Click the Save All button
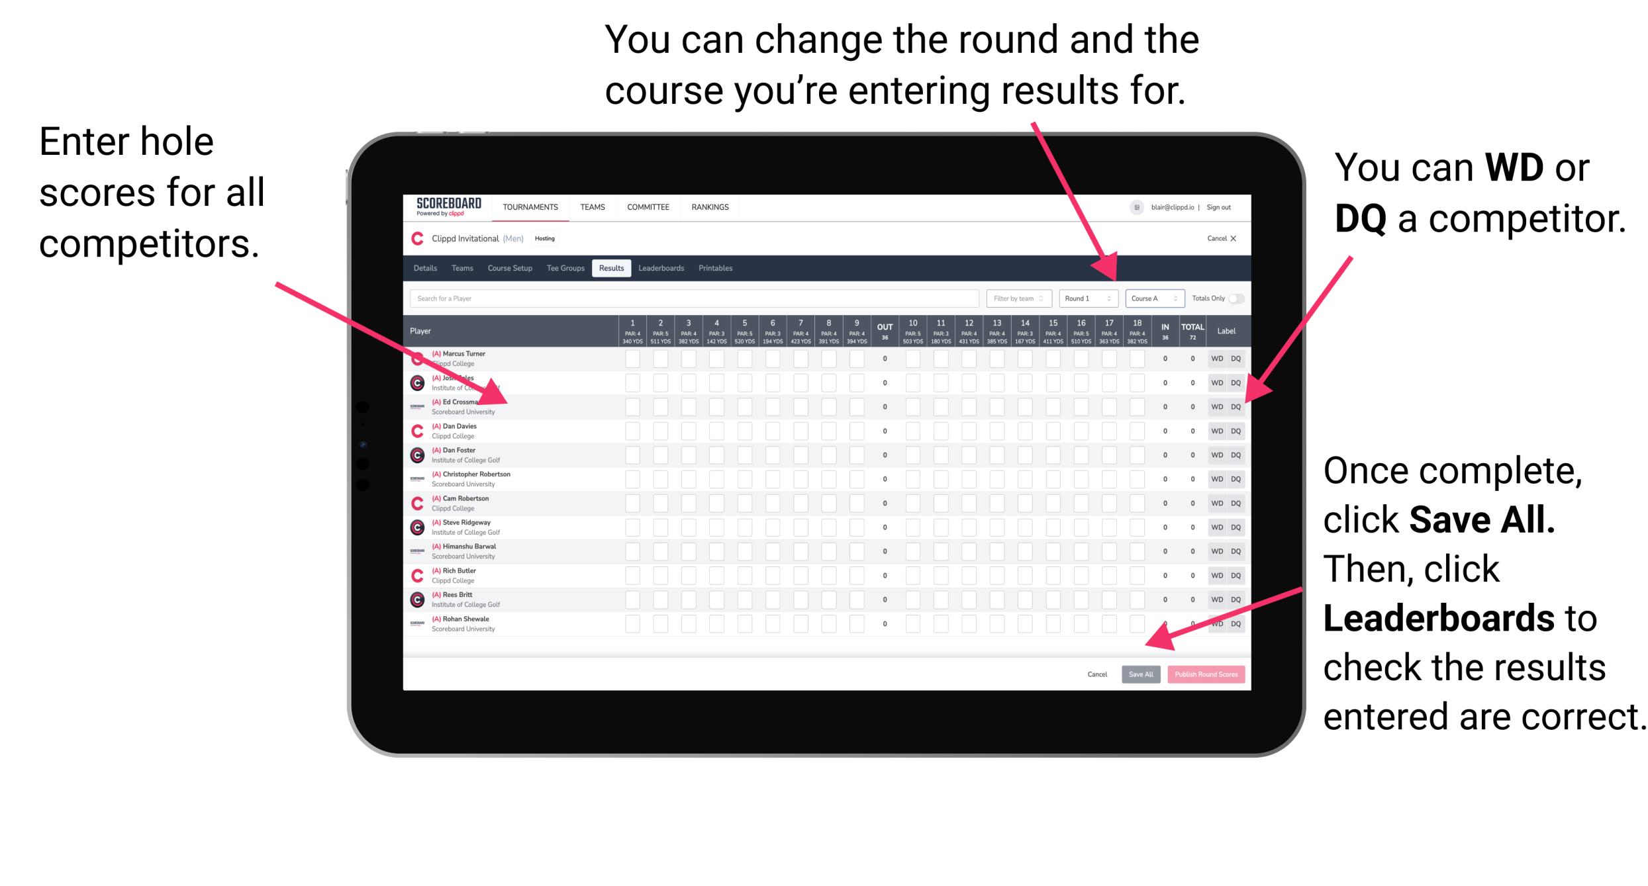1648x886 pixels. pos(1138,674)
